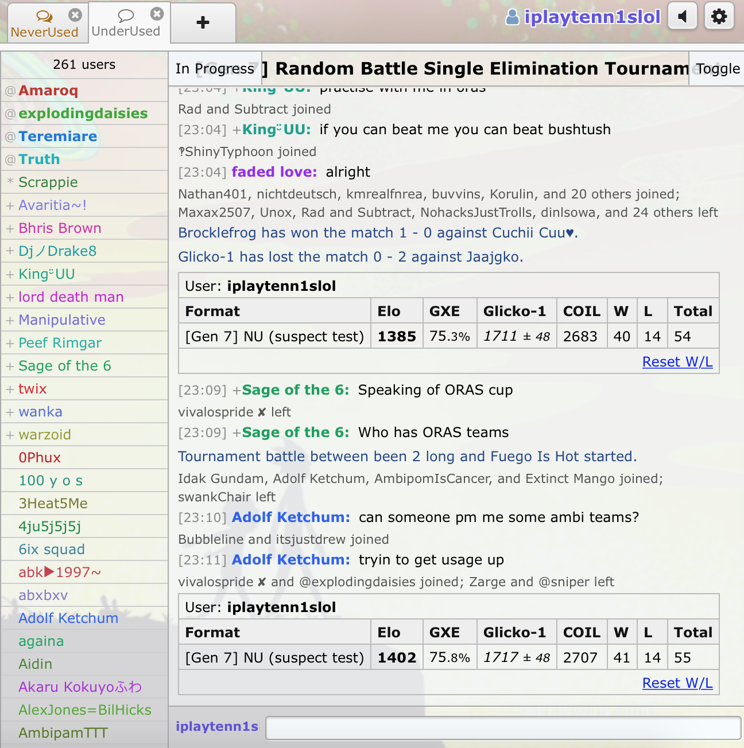The image size is (744, 748).
Task: Open the Brocklefrog match result link
Action: (378, 233)
